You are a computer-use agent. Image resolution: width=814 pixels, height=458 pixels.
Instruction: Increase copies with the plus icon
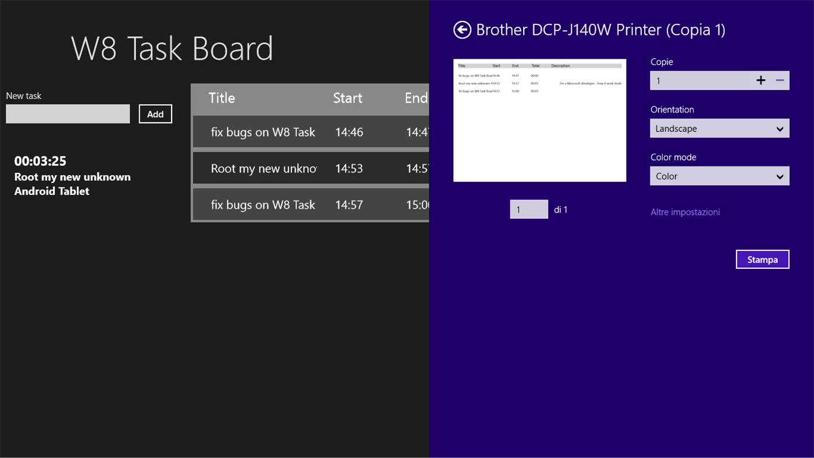click(x=760, y=80)
